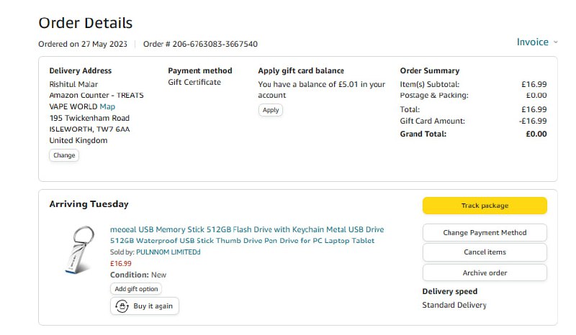This screenshot has width=576, height=335.
Task: Open the Invoice dropdown arrow
Action: tap(555, 42)
